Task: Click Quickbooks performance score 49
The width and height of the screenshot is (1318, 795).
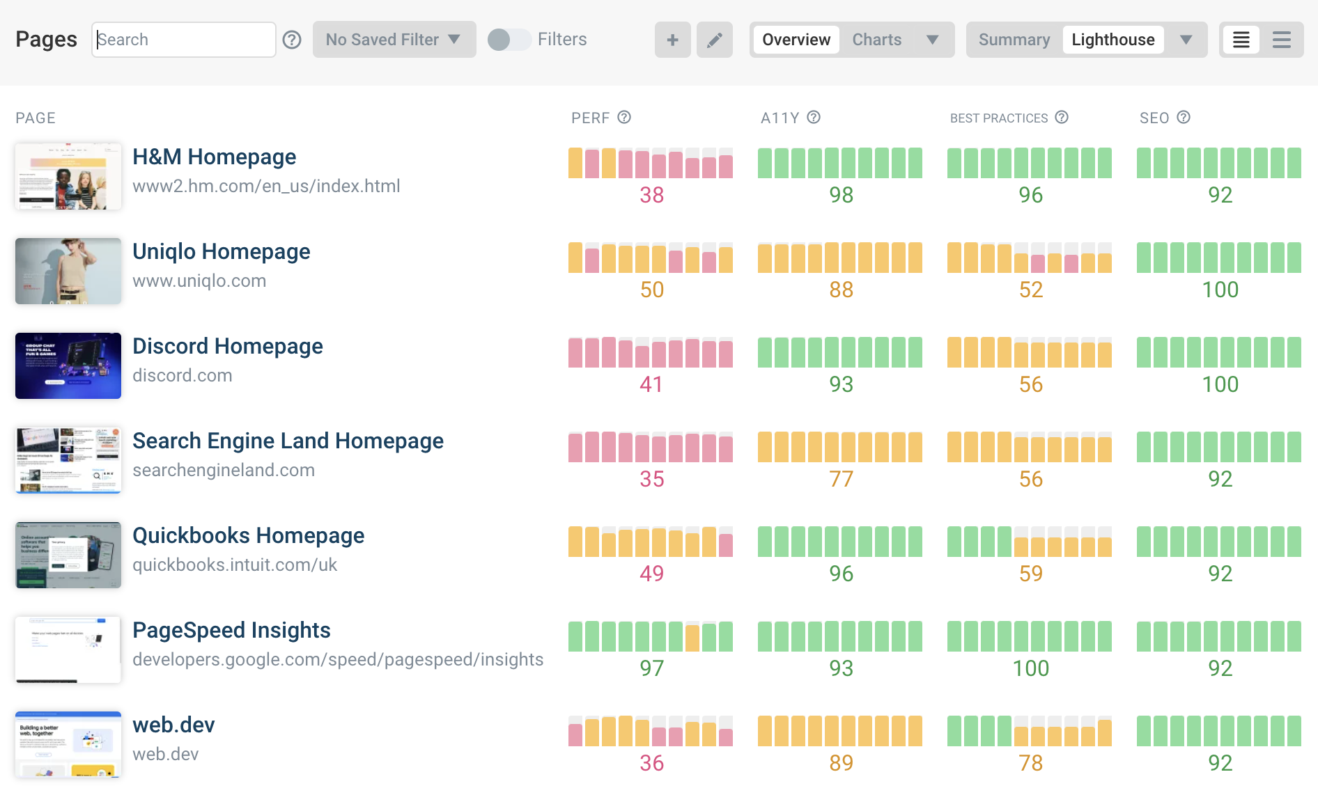Action: pyautogui.click(x=652, y=574)
